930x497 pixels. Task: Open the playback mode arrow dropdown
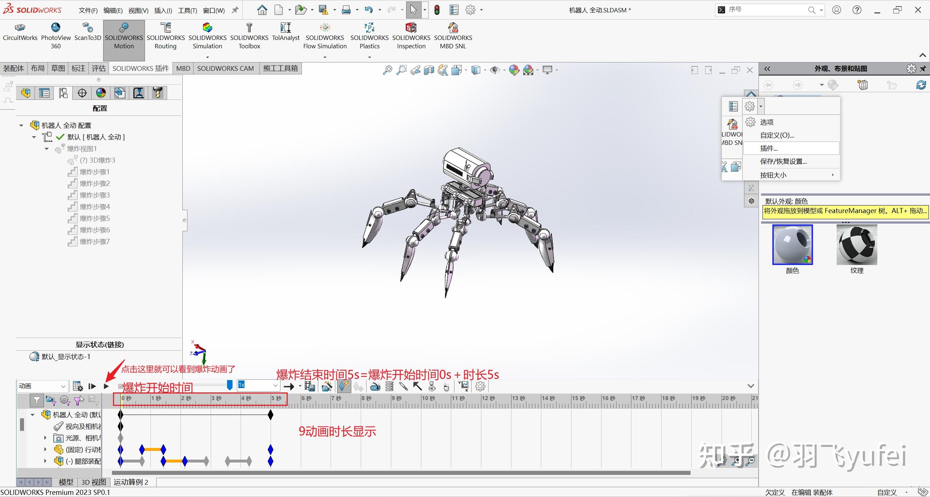coord(300,386)
